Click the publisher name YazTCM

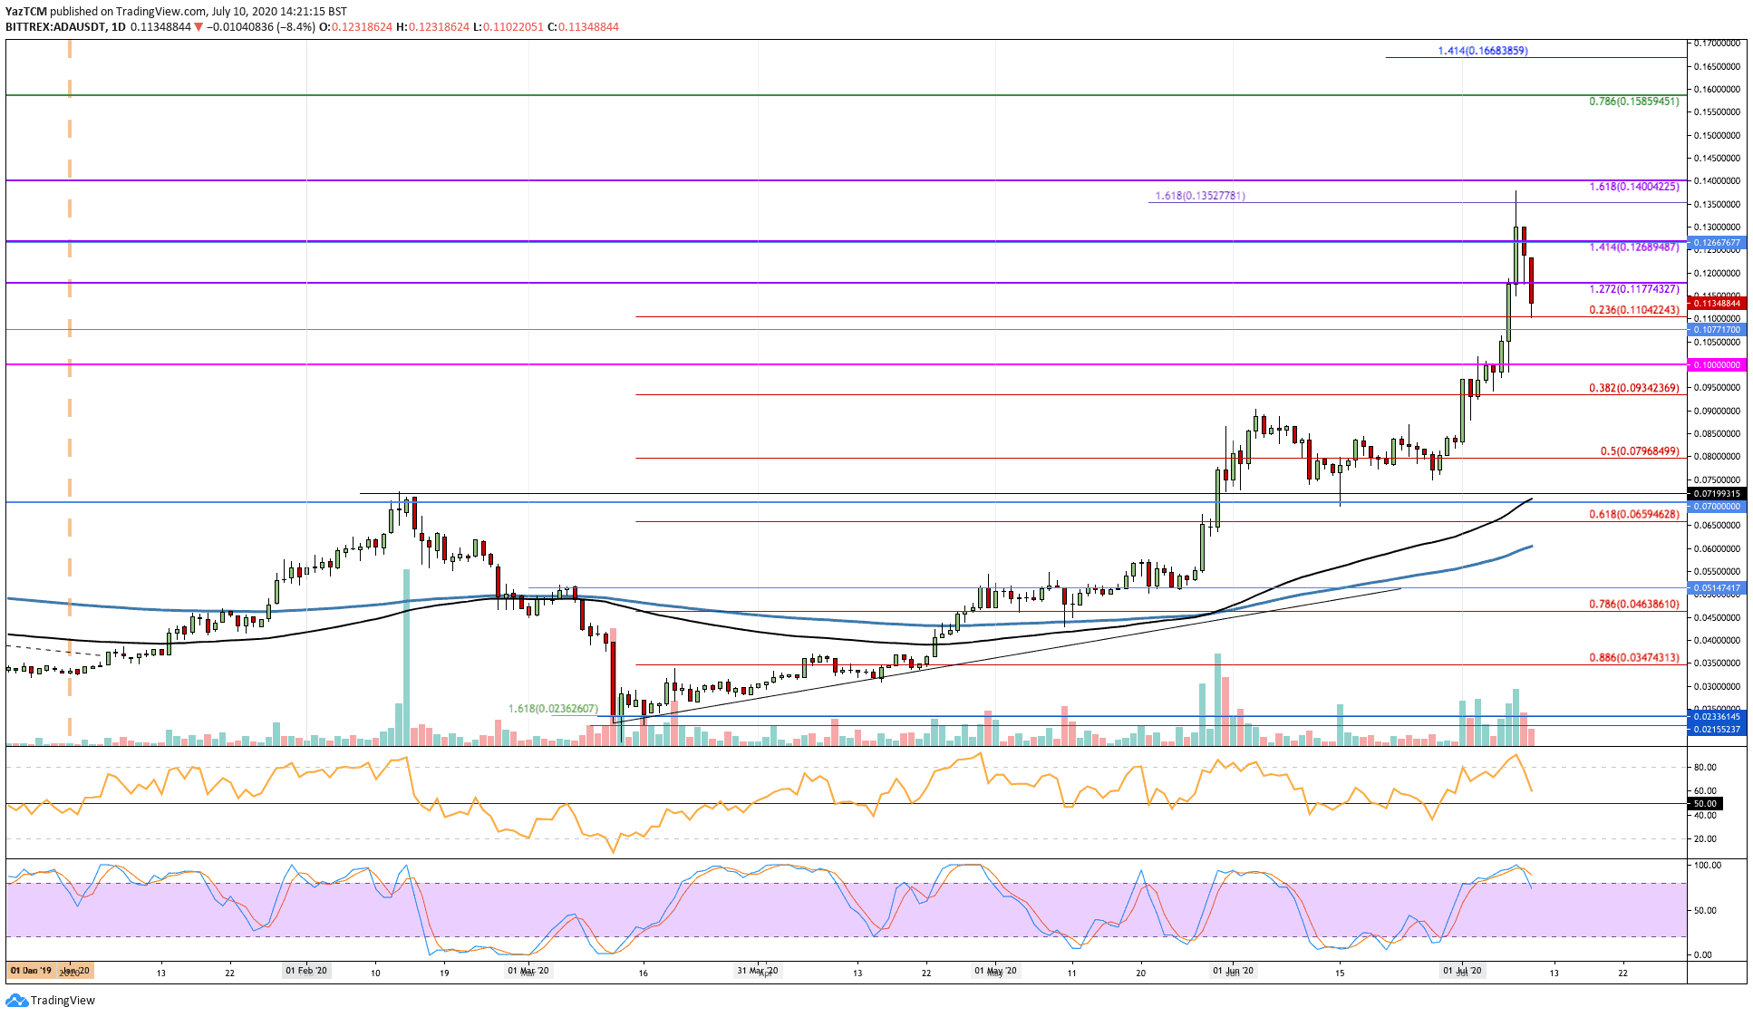click(x=26, y=12)
